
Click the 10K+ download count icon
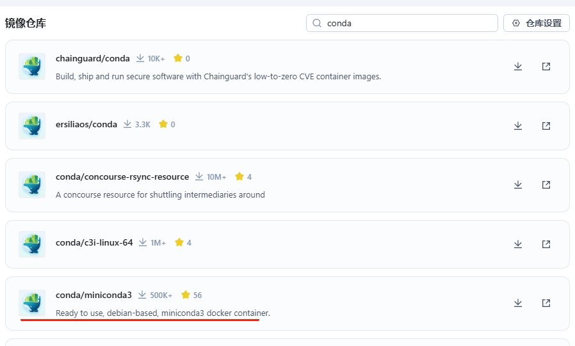tap(140, 58)
